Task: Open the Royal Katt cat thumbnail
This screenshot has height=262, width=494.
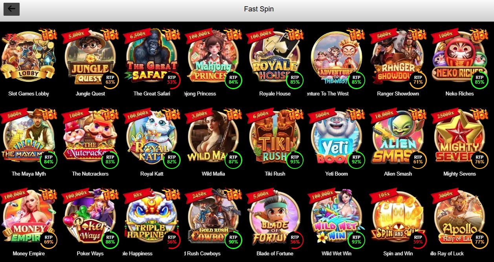Action: (x=152, y=137)
